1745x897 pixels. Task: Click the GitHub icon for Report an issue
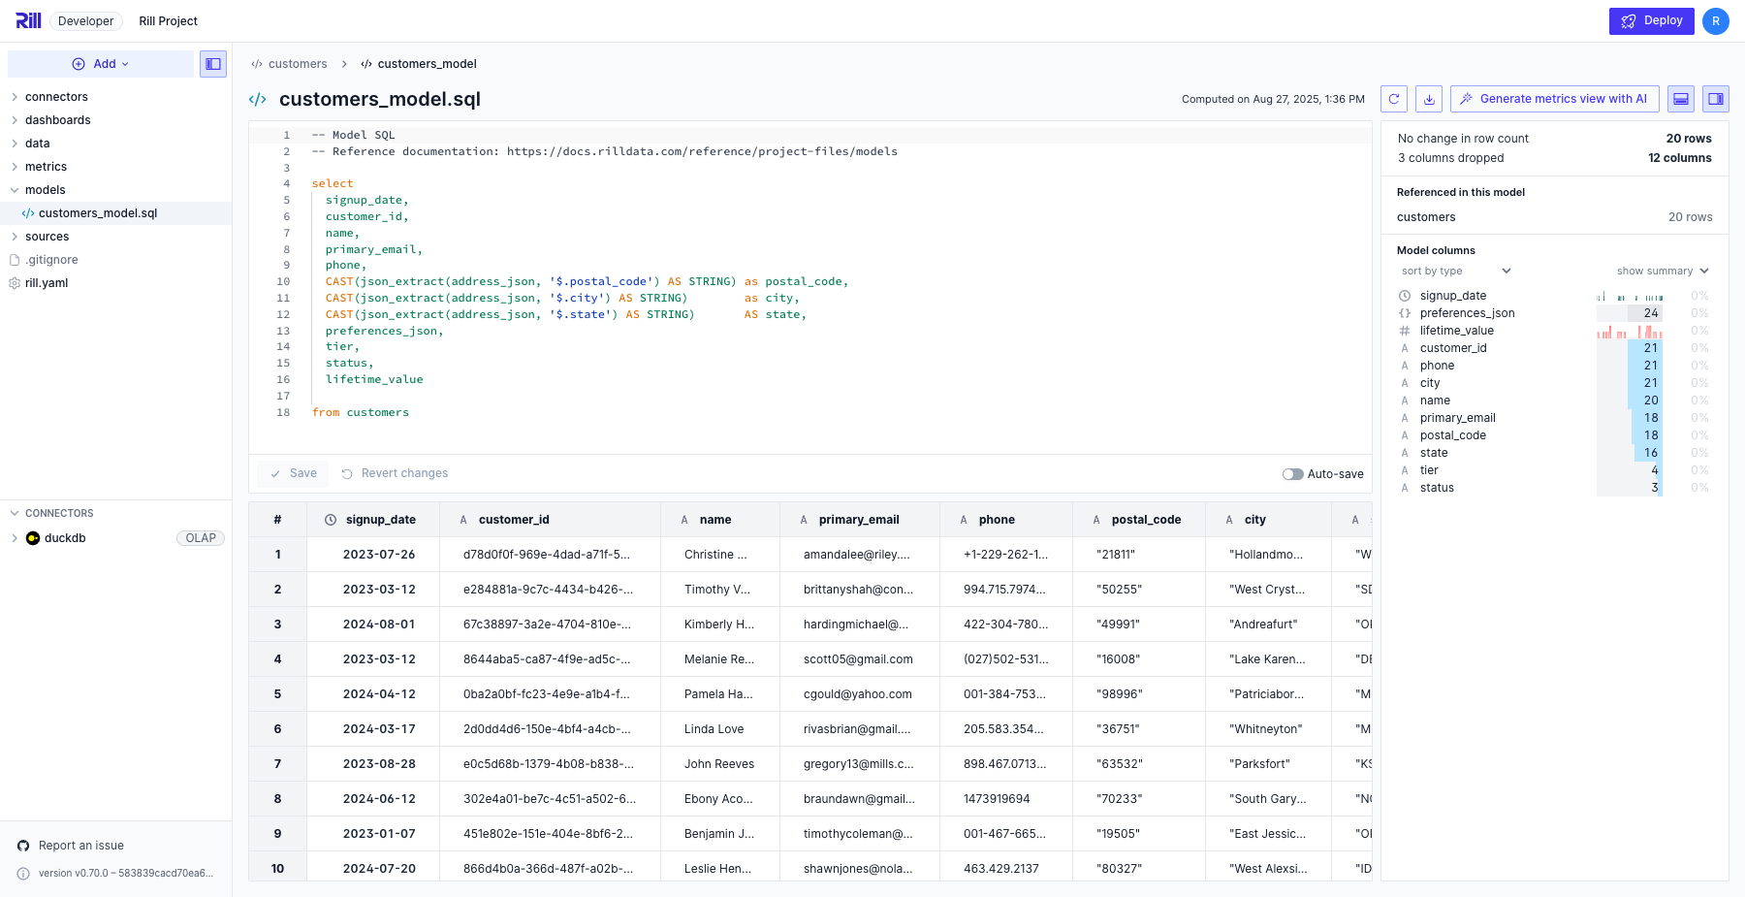click(23, 846)
